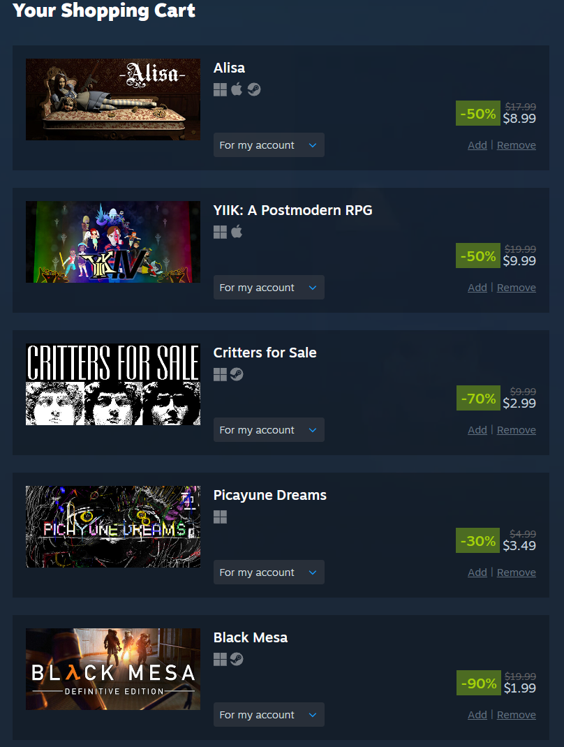Screen dimensions: 564x747
Task: Click the Apple icon under YIIK: A Postmodern RPG
Action: 237,232
